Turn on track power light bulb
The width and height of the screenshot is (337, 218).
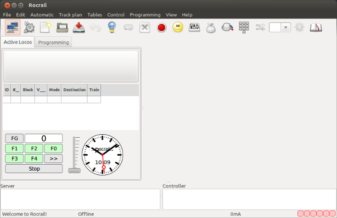coord(112,28)
